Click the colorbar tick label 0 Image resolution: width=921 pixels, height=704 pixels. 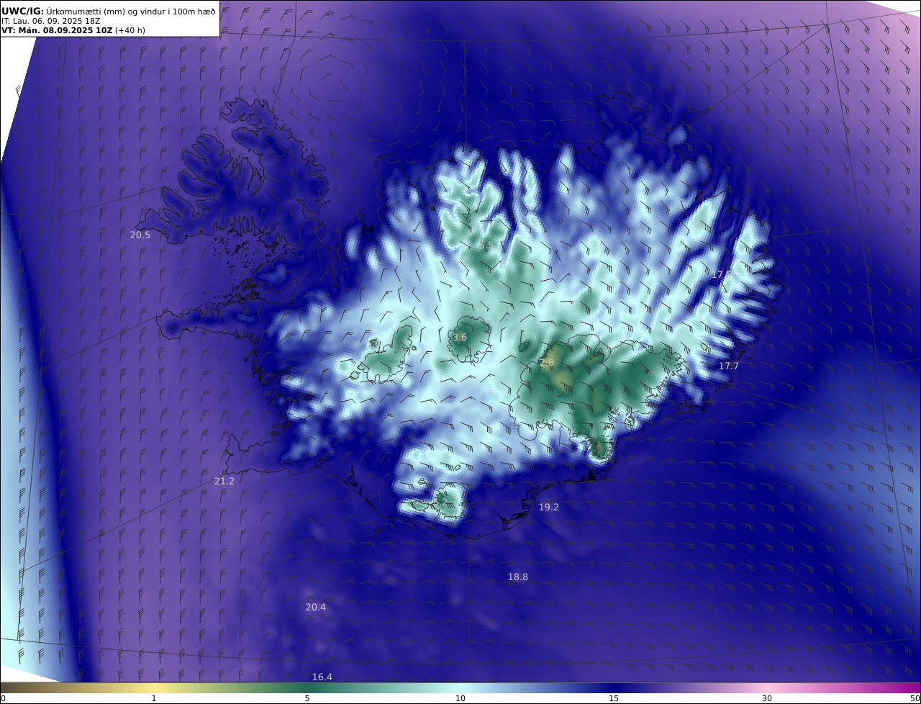(3, 698)
